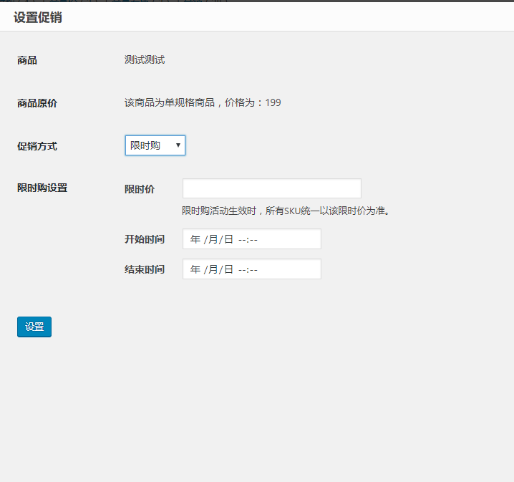Focus the 限时价 price input field

[271, 188]
